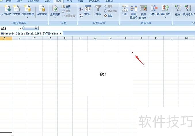Open the 高级 (Advanced) filter

point(108,16)
